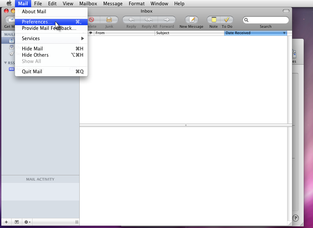Choose About Mail from the menu

(51, 12)
